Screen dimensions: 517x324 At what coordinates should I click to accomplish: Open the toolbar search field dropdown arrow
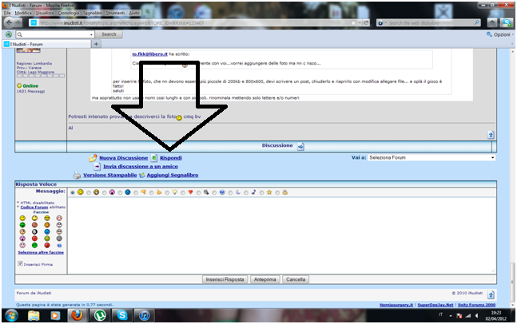coord(92,35)
